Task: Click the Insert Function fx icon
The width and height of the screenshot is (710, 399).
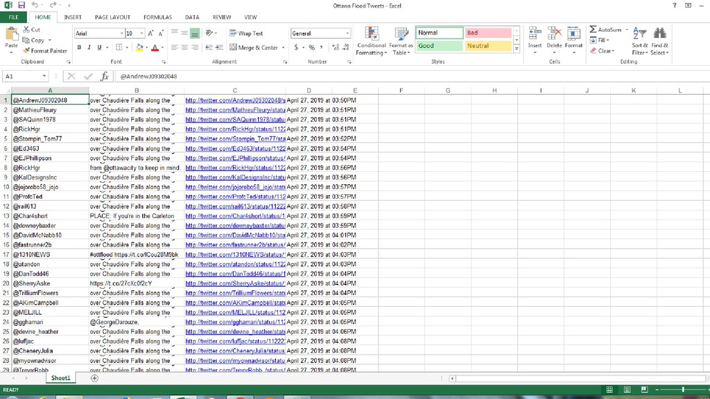Action: pos(104,76)
